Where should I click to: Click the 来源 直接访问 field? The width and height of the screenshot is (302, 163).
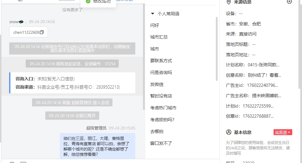click(x=241, y=34)
